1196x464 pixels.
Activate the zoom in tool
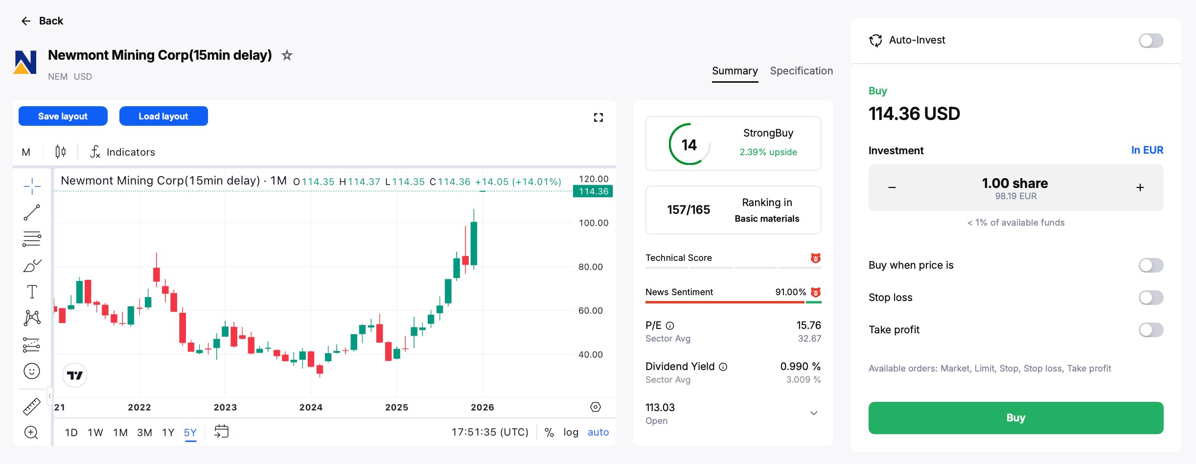click(31, 433)
